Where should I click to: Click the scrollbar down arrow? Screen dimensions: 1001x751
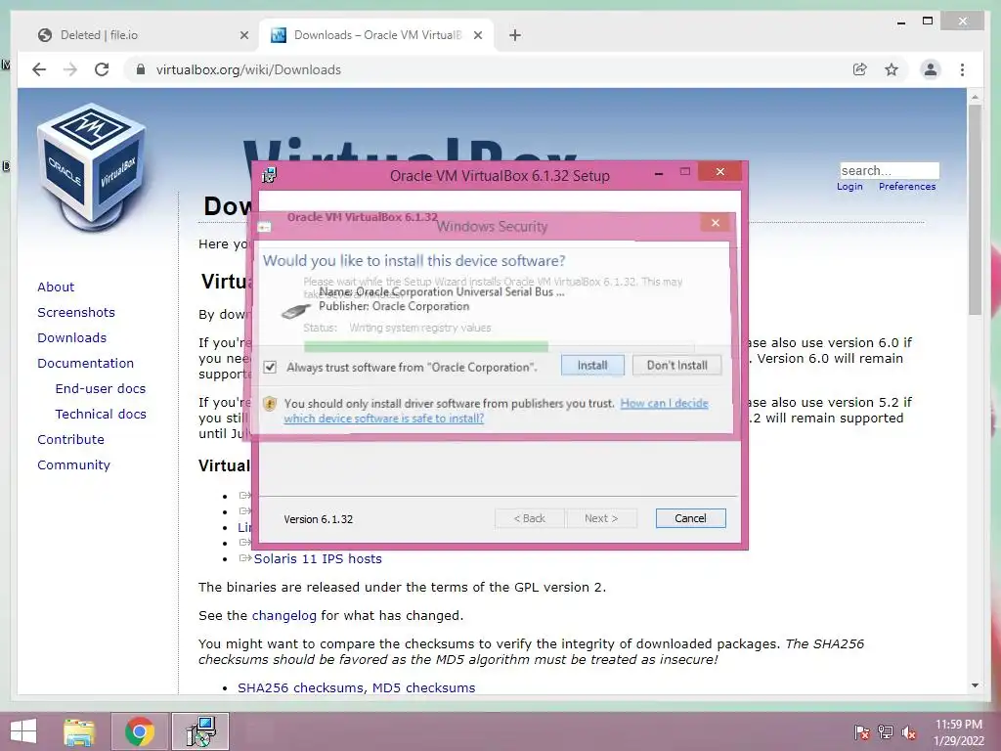coord(975,685)
